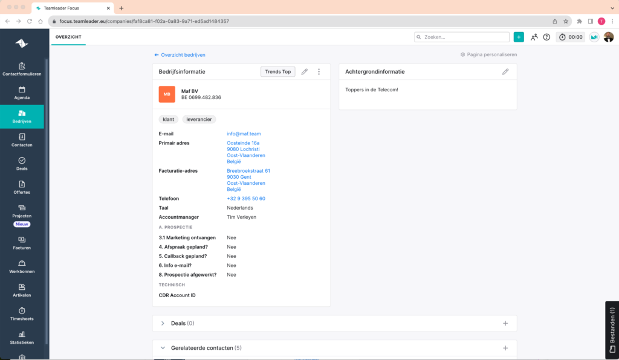
Task: Click the browser address bar URL
Action: pos(144,21)
